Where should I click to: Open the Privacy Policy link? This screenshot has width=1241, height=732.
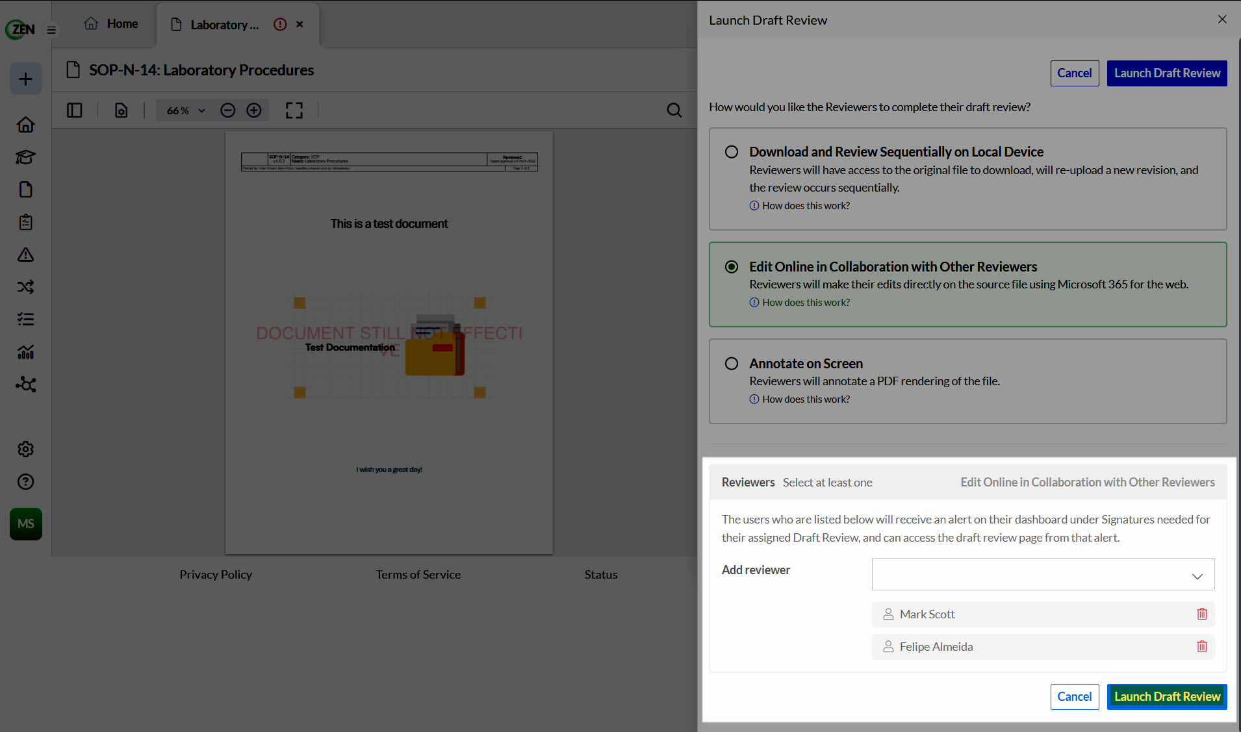[x=216, y=575]
